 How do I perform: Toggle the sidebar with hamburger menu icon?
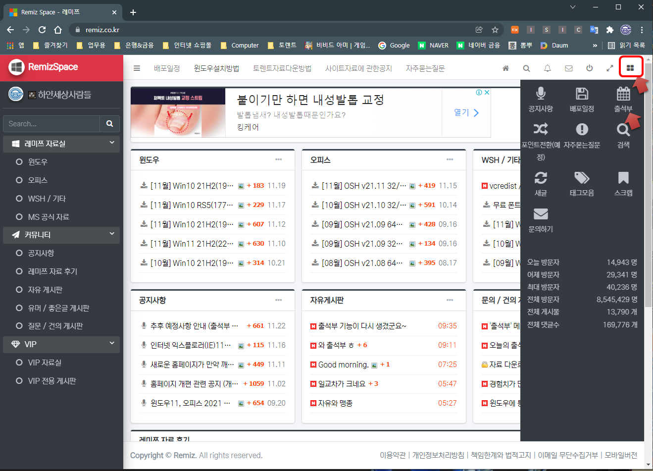click(x=137, y=68)
